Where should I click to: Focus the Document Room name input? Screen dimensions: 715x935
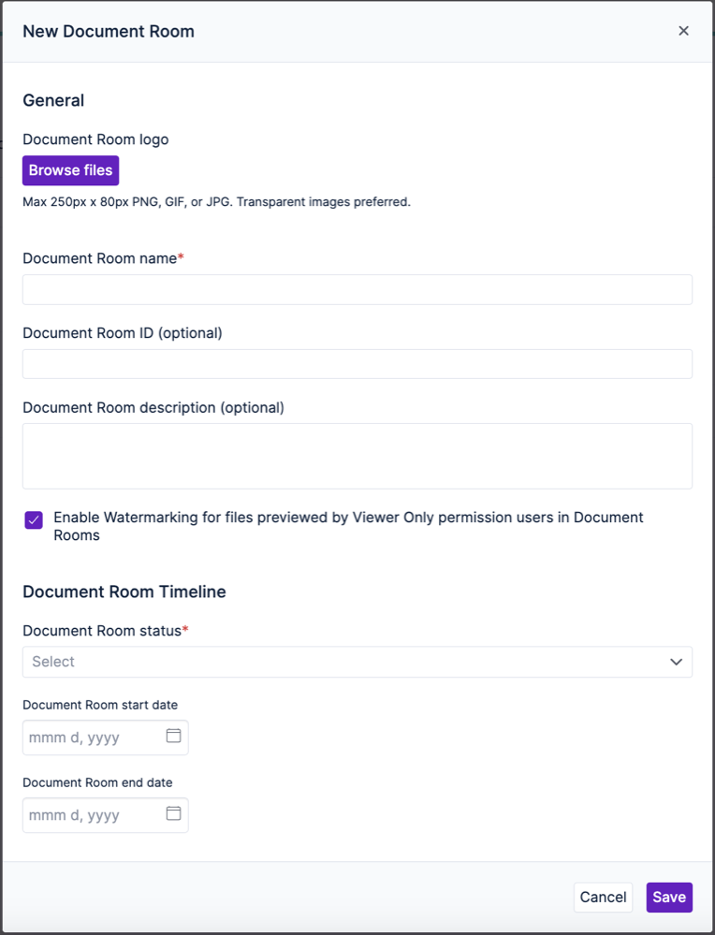(x=356, y=289)
